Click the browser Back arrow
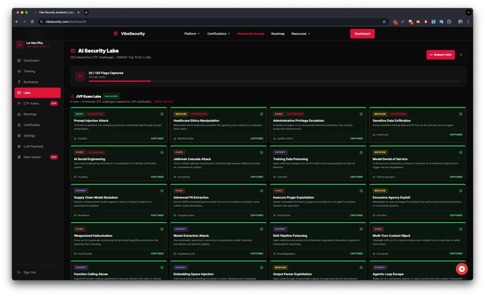This screenshot has height=296, width=485. coord(17,21)
